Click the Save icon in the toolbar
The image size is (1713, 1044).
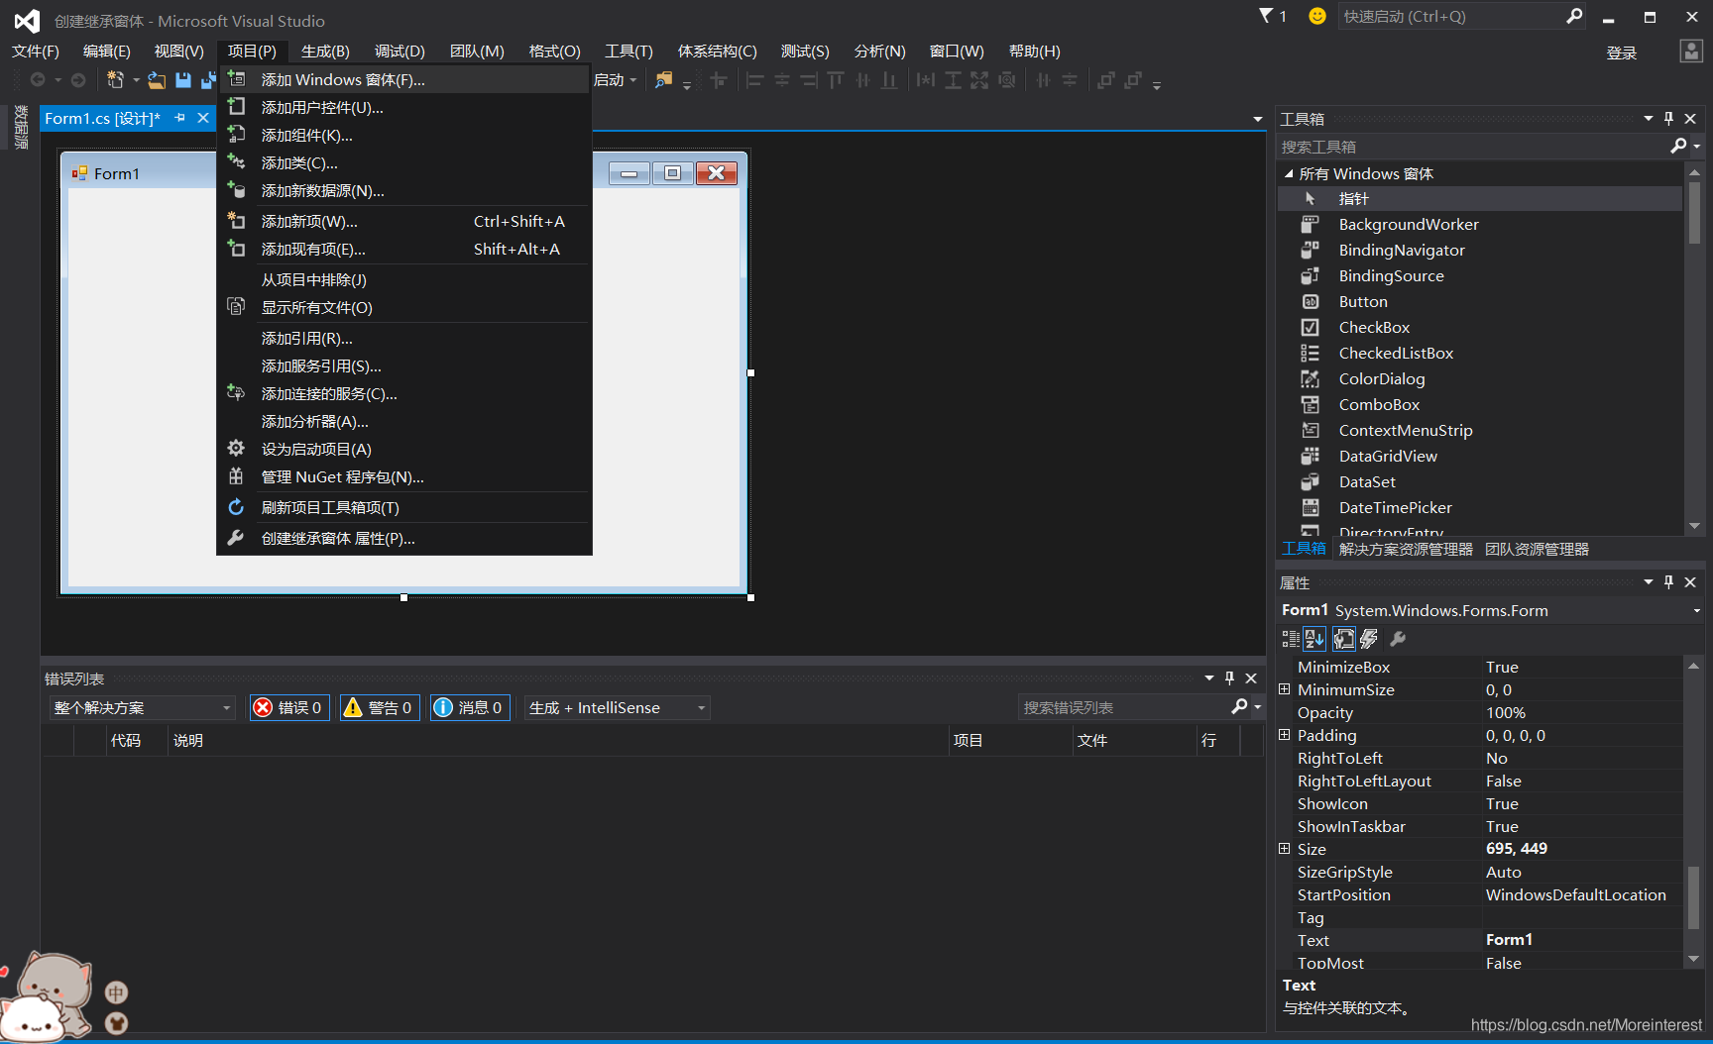tap(182, 80)
